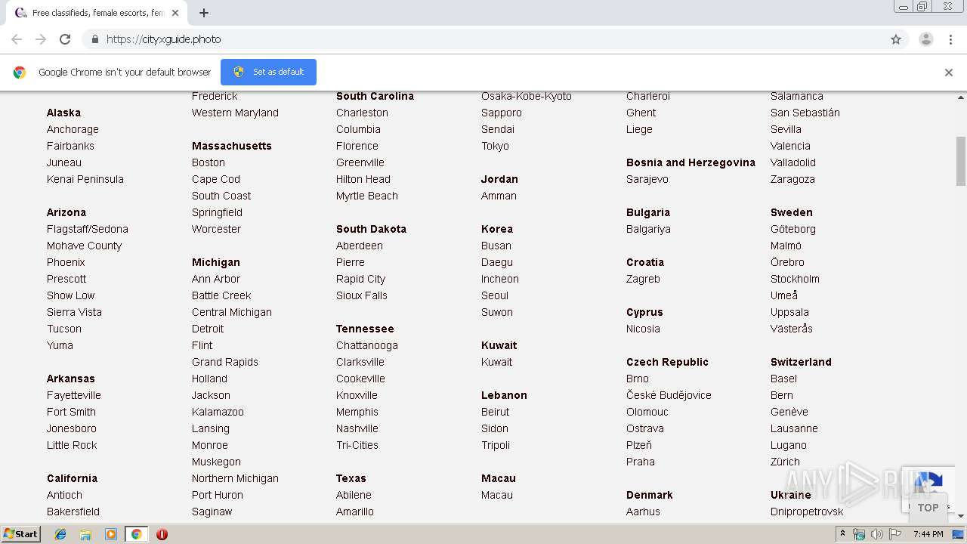Viewport: 967px width, 544px height.
Task: Open the Beirut link
Action: [495, 412]
